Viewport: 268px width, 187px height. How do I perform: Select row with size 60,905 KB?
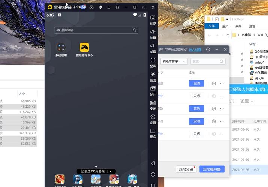coord(18,101)
